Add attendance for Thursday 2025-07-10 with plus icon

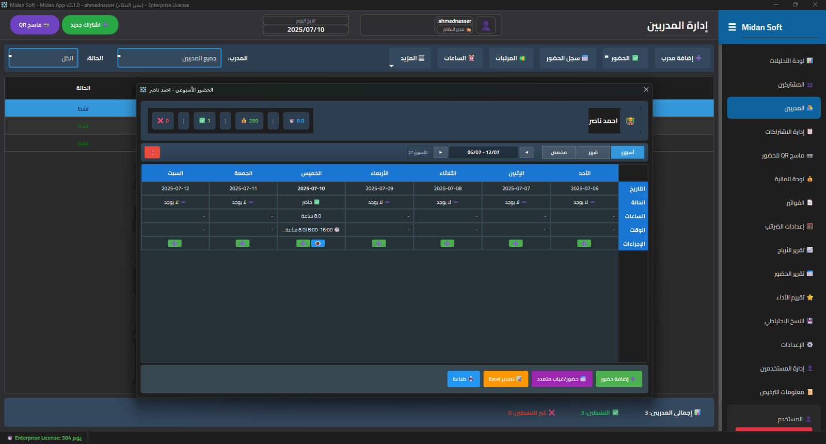[x=303, y=244]
